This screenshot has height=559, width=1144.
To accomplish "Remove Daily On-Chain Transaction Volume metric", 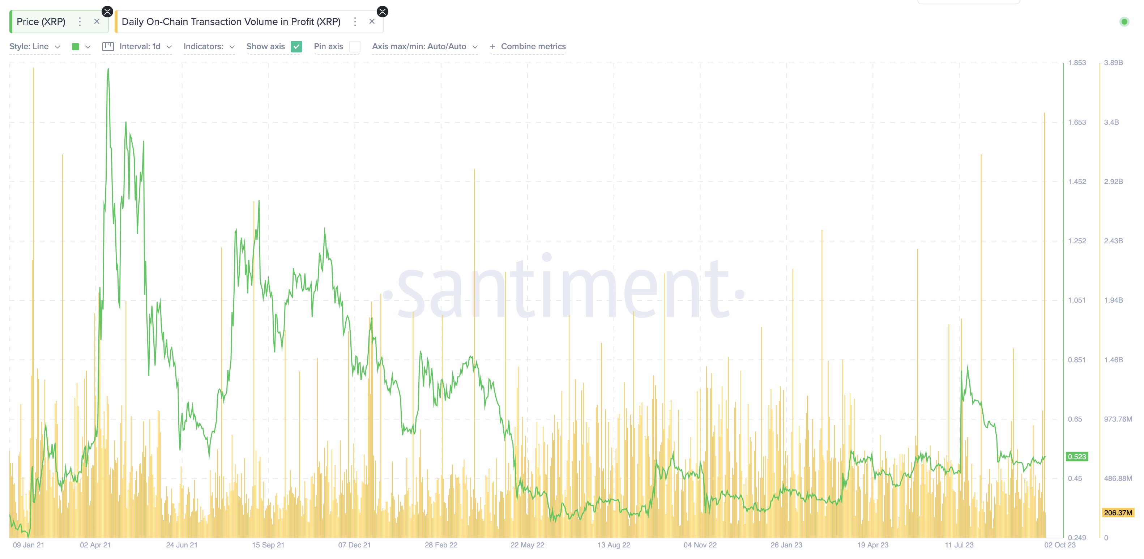I will [x=372, y=21].
